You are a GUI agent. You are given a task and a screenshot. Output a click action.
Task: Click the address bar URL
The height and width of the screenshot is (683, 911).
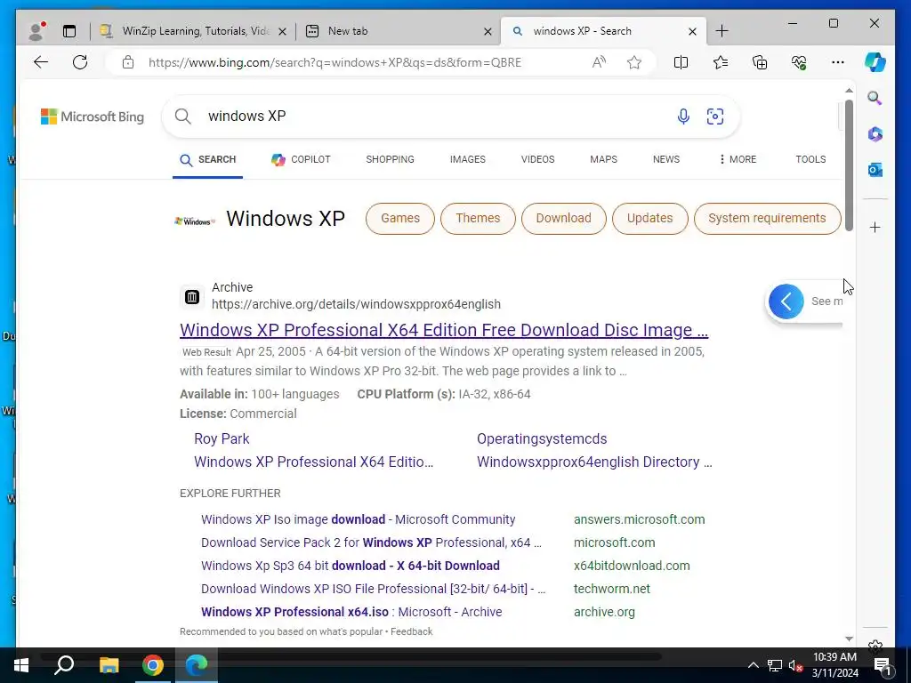click(x=335, y=62)
